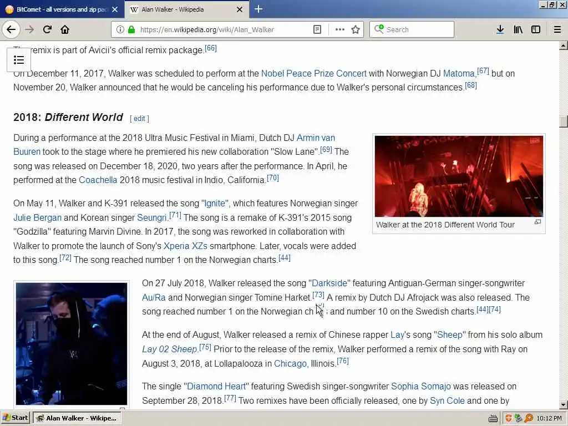Open the Windows Start menu

(15, 418)
